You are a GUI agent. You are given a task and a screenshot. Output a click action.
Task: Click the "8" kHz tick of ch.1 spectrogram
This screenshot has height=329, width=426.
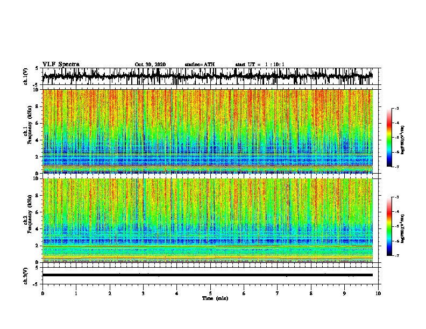[38, 106]
